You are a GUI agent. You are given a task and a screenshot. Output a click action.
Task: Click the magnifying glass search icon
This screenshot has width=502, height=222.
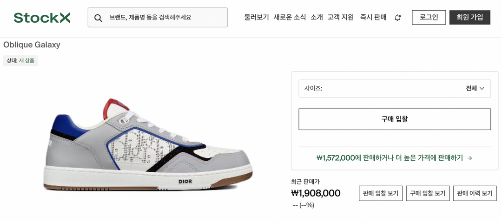[x=98, y=18]
